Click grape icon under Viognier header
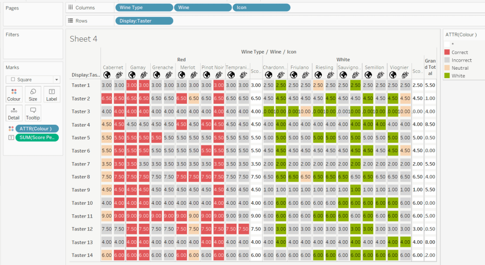This screenshot has height=265, width=485. point(405,75)
